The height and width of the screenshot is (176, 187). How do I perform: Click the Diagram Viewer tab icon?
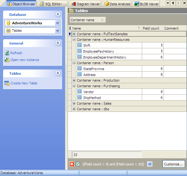[74, 4]
